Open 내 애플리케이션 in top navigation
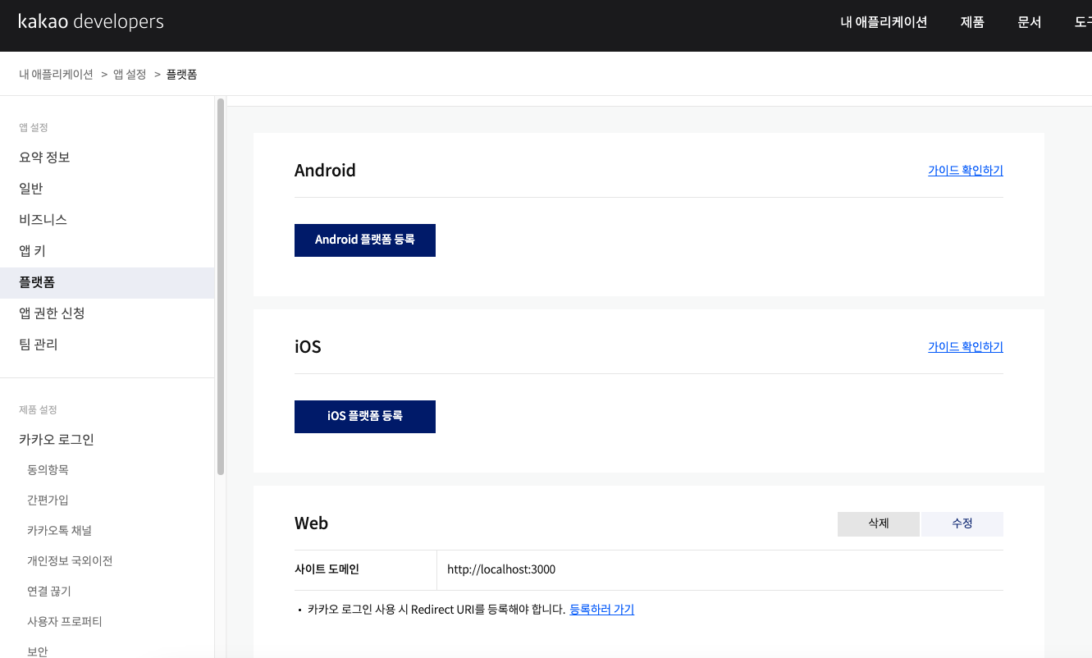 (884, 22)
